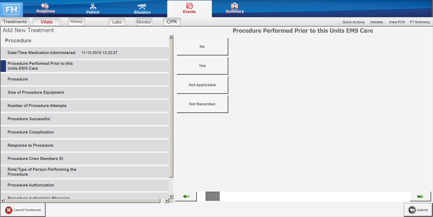Switch to the Vitals subtab
Screen dimensions: 433x217
[47, 22]
